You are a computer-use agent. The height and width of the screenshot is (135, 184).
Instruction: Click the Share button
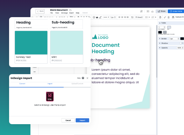(x=162, y=11)
